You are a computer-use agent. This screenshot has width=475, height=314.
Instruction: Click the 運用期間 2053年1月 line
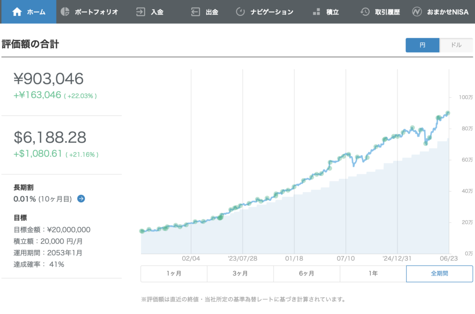click(x=48, y=253)
